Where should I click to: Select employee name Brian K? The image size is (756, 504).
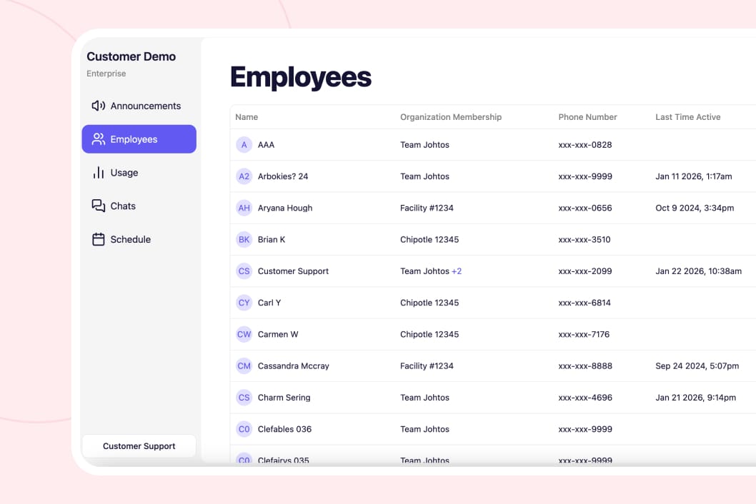(x=272, y=239)
